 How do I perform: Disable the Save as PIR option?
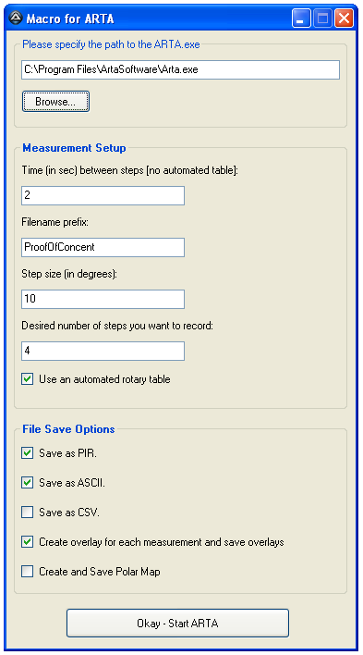pyautogui.click(x=28, y=453)
